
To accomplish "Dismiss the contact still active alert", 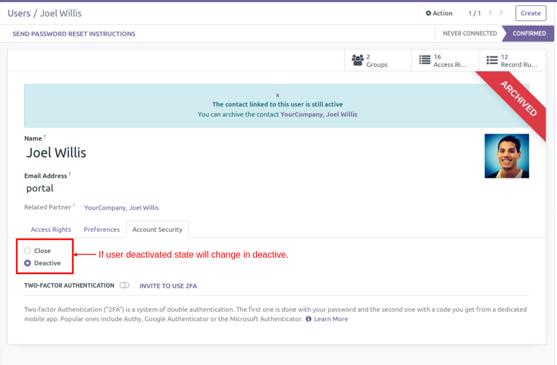I will tap(277, 95).
